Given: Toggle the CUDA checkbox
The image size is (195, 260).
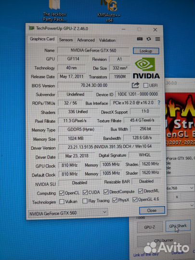Looking at the screenshot, I should pos(85,192).
